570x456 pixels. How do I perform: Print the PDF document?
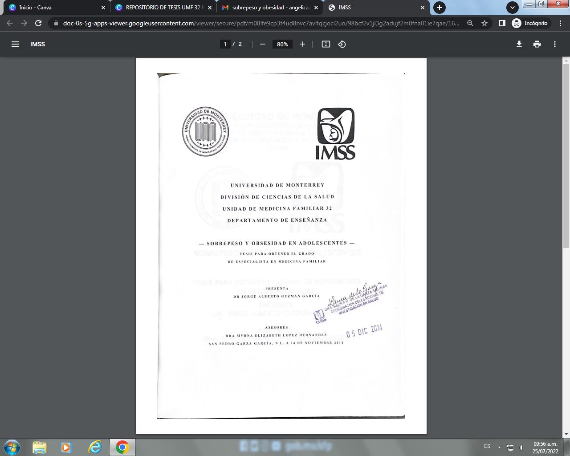(537, 44)
